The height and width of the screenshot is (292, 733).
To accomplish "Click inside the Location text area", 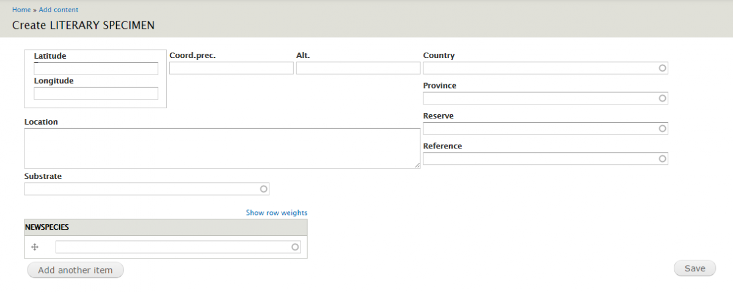I will (x=222, y=148).
